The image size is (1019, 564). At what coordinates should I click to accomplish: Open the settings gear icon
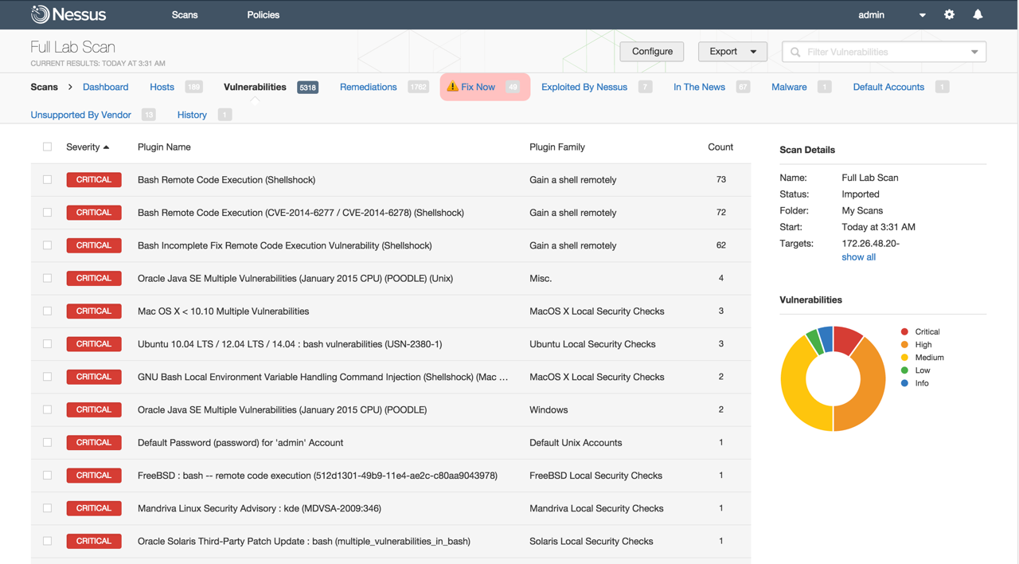point(949,14)
